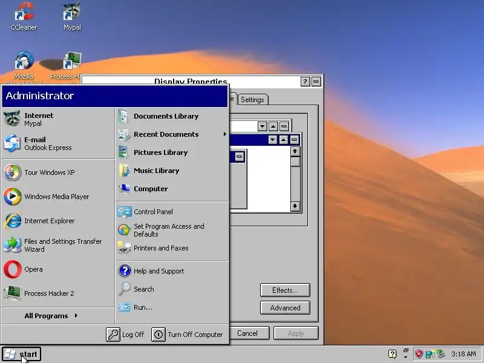
Task: Click Display Properties help question button
Action: pos(305,82)
